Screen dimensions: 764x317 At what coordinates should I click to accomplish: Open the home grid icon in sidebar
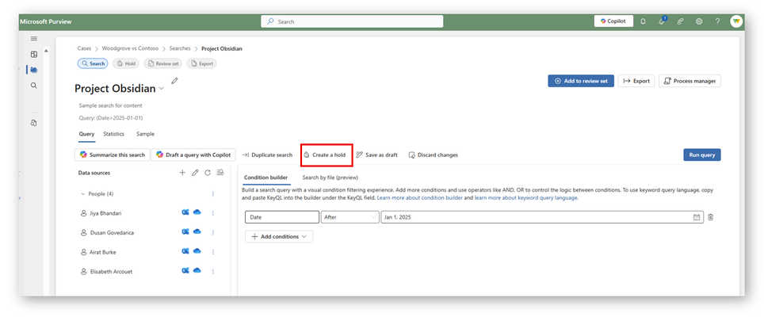[34, 55]
